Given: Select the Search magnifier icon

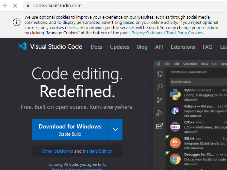Looking at the screenshot, I should point(159,87).
